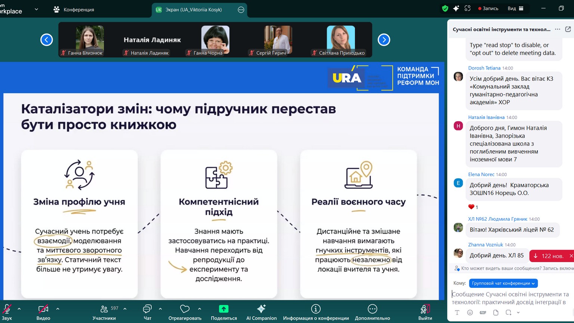Click into the chat message input field
Screen dimensions: 574x323
[510, 298]
